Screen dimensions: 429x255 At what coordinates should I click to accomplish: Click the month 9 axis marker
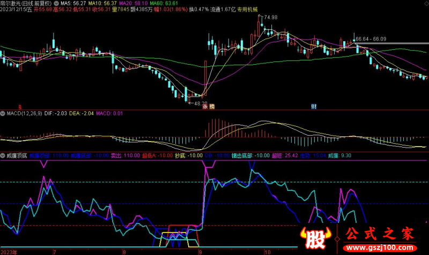(201, 252)
